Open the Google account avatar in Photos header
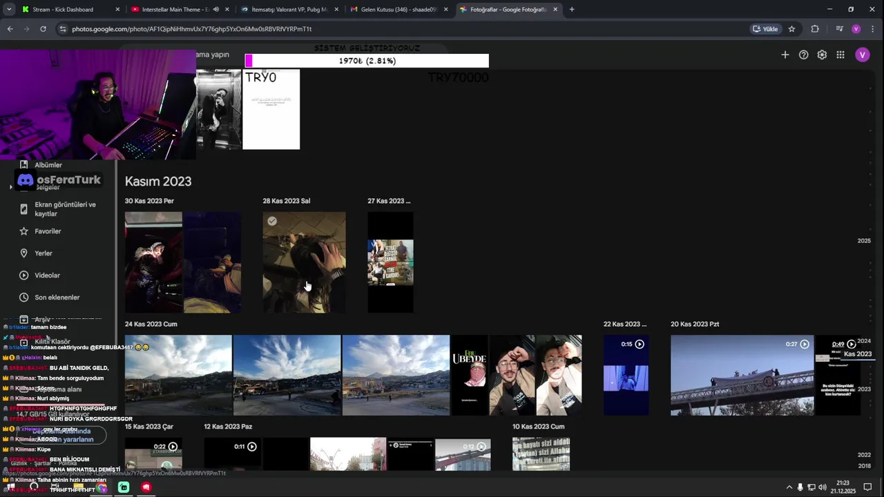884x497 pixels. point(862,55)
